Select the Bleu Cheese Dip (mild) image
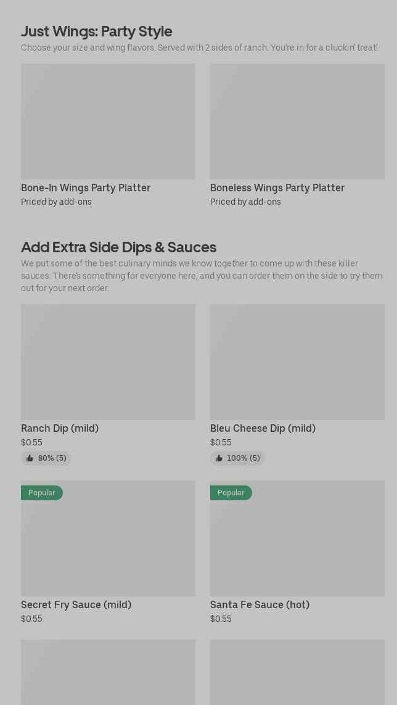 [x=297, y=362]
